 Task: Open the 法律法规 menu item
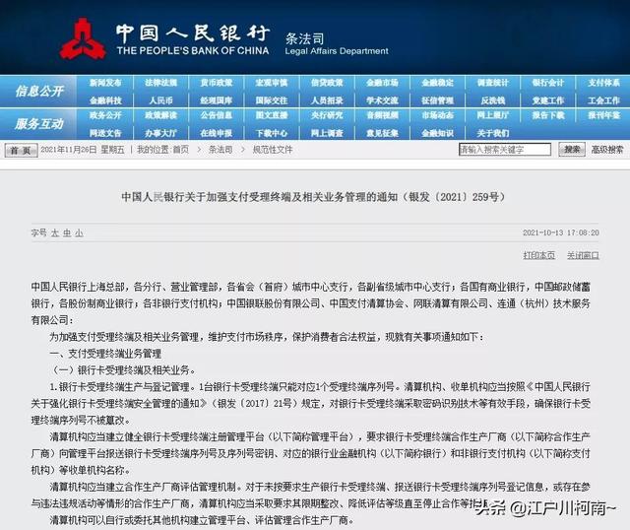click(x=160, y=83)
